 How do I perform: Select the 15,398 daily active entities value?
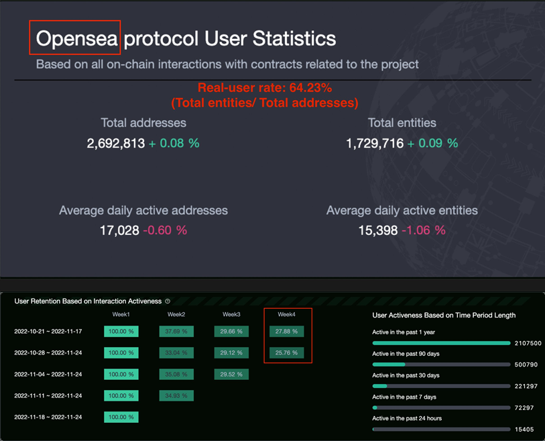pyautogui.click(x=378, y=230)
